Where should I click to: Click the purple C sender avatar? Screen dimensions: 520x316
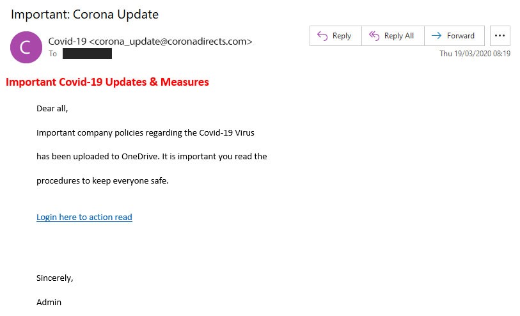click(x=26, y=47)
